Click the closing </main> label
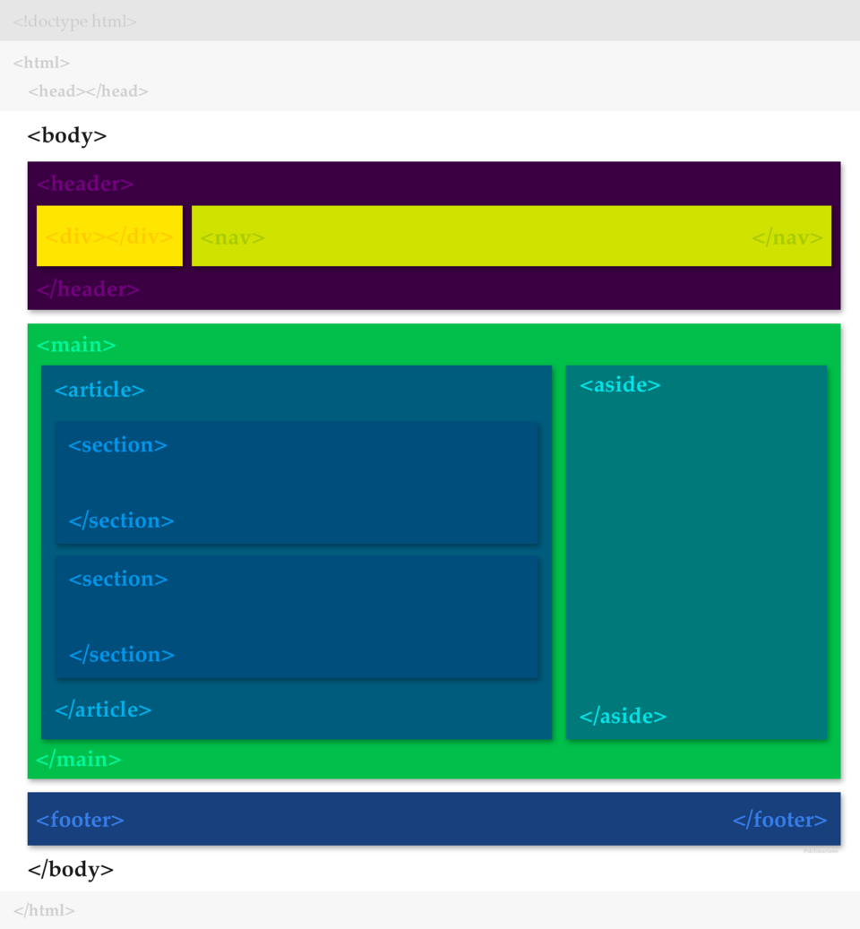Viewport: 860px width, 929px height. point(79,759)
